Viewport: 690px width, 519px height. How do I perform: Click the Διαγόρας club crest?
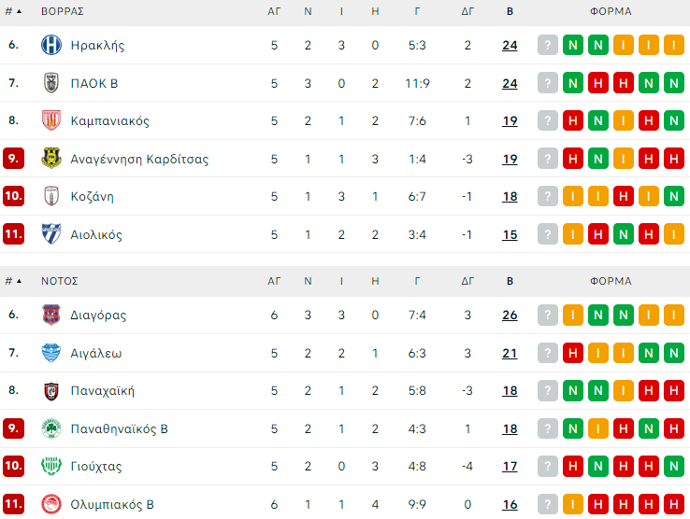[x=50, y=315]
